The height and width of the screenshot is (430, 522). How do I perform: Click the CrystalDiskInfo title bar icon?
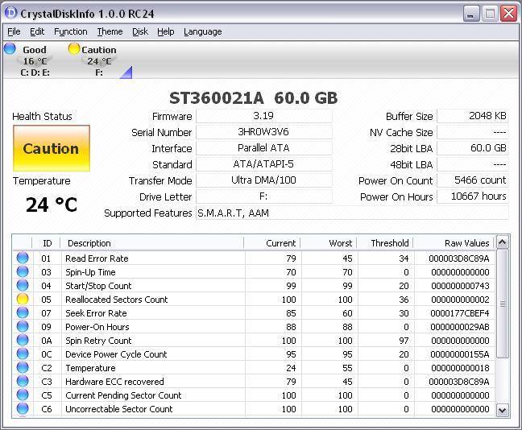[10, 13]
